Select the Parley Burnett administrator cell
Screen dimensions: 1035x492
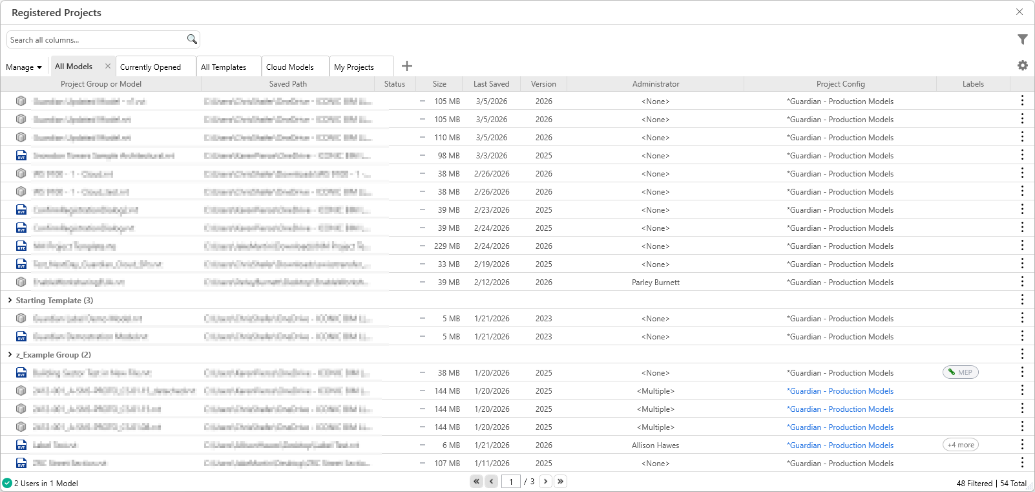coord(656,282)
